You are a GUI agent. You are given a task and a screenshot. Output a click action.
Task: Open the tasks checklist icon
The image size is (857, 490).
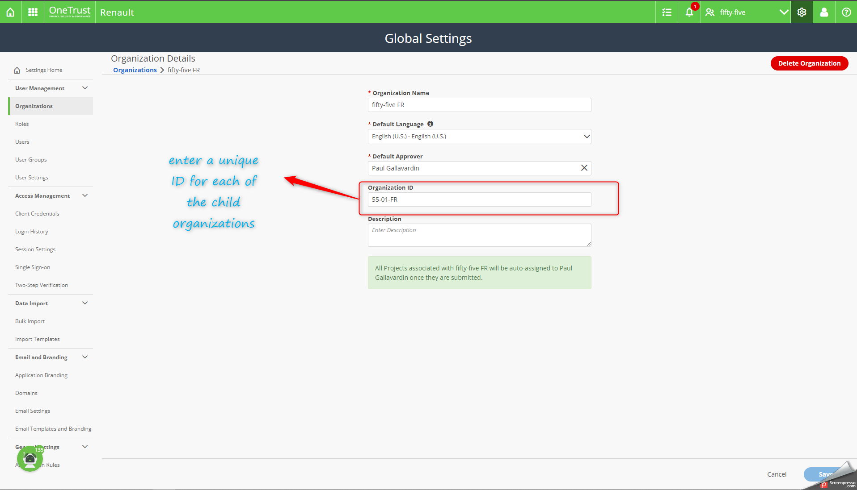click(667, 12)
